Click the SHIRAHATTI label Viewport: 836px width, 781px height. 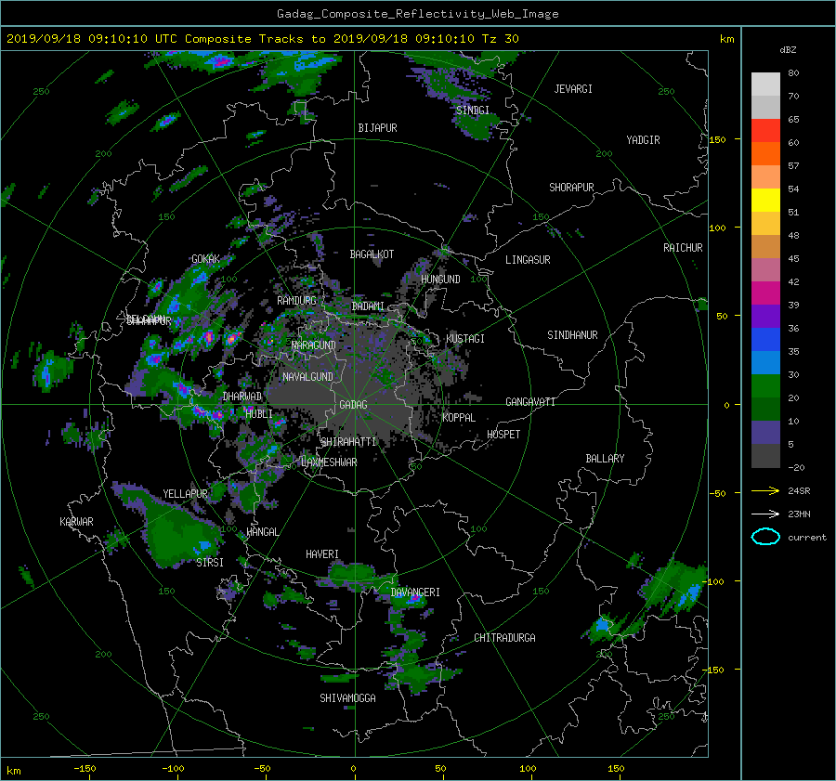point(348,442)
